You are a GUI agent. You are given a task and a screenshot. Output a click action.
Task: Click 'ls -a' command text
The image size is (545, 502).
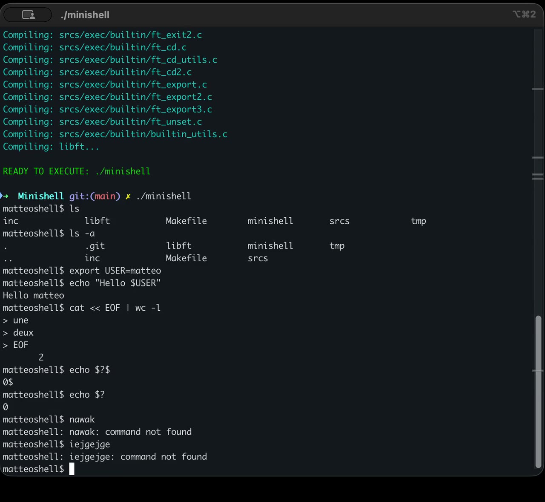[82, 233]
